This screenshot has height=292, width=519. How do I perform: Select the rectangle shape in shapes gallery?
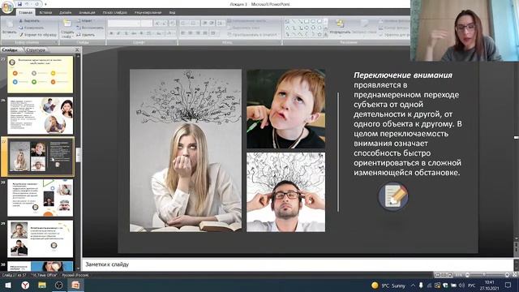(x=307, y=22)
